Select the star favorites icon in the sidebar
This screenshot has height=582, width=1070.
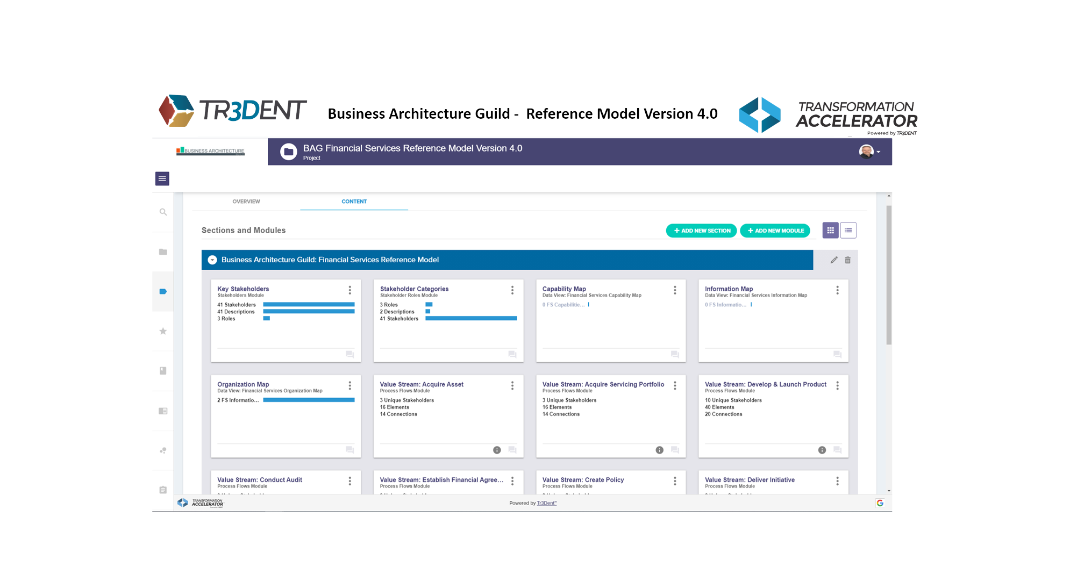click(x=162, y=331)
